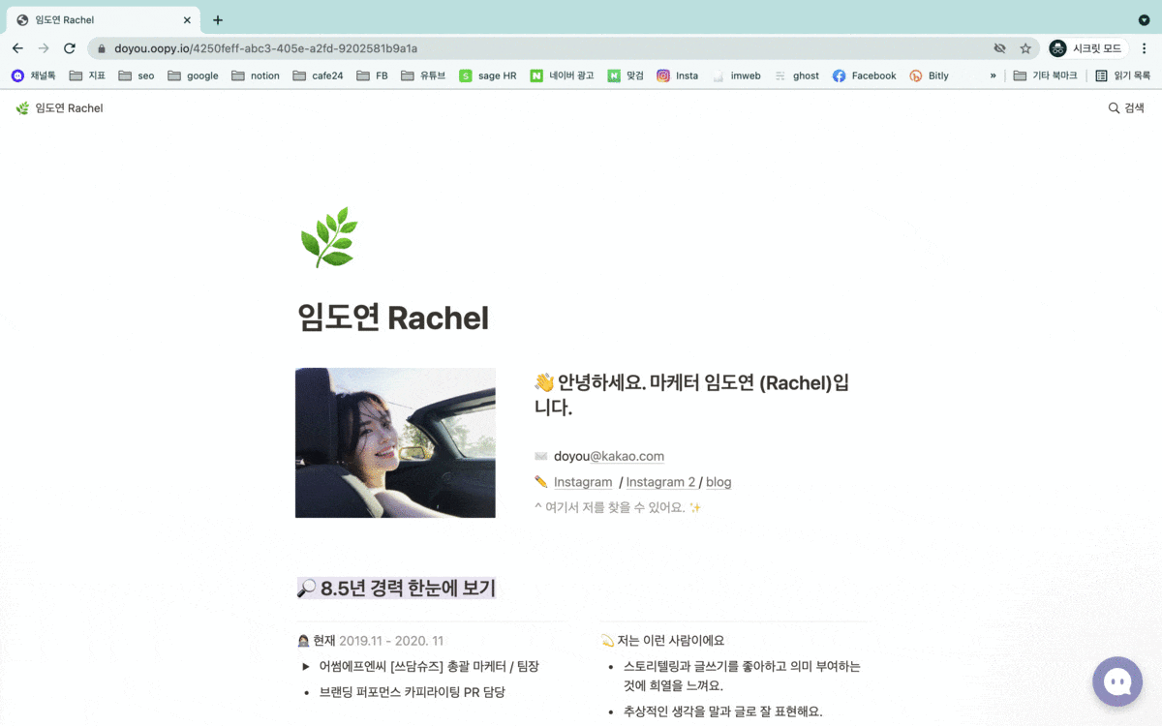This screenshot has width=1162, height=726.
Task: Click the browser forward arrow
Action: tap(44, 48)
